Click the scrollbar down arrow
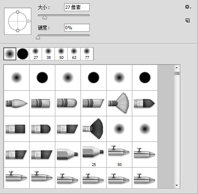This screenshot has width=198, height=194. click(x=177, y=185)
